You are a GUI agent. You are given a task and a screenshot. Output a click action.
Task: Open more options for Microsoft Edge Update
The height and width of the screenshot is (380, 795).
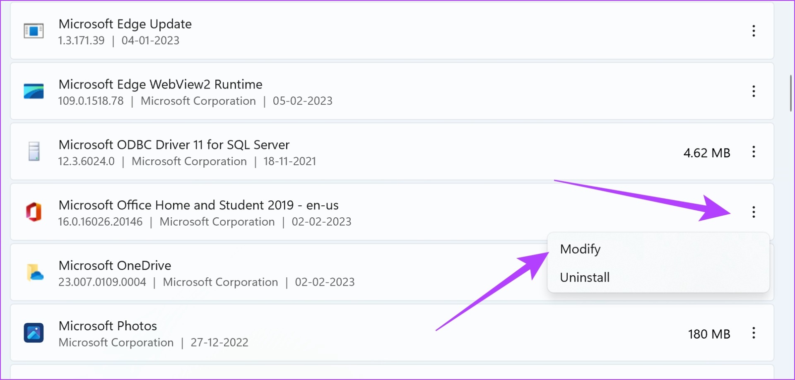pos(754,31)
